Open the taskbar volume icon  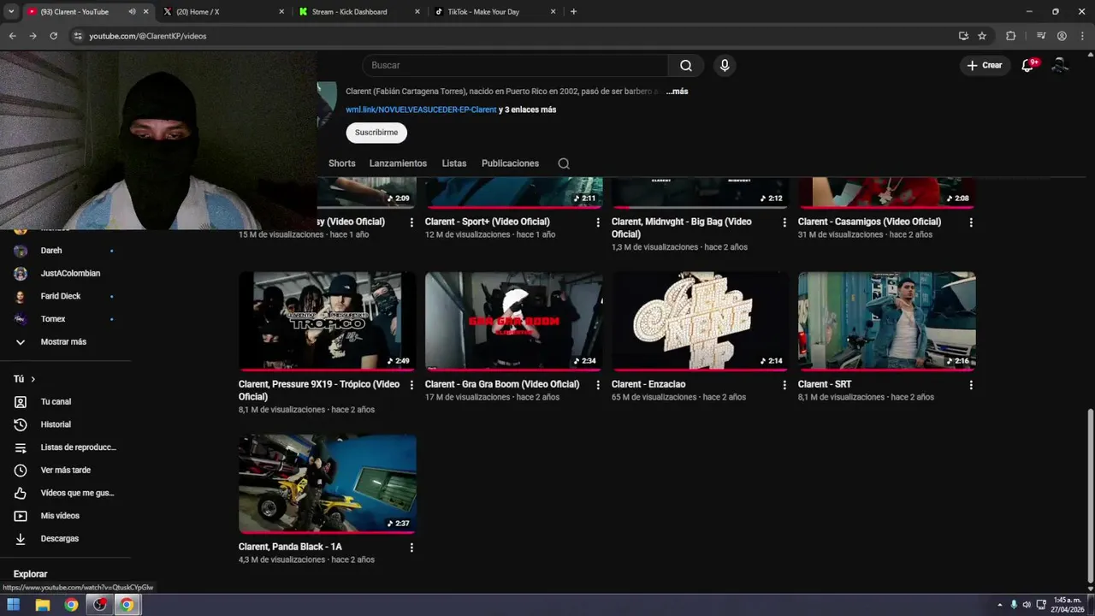(1027, 605)
